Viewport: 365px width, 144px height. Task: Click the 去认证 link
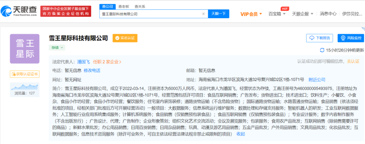353,61
